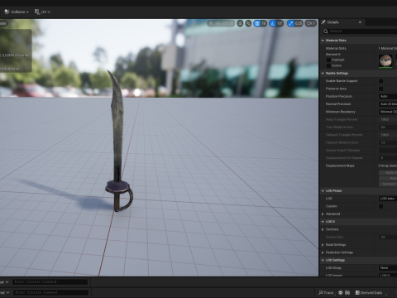Viewport: 397px width, 298px height.
Task: Click the Displacement Maps label
Action: (340, 166)
